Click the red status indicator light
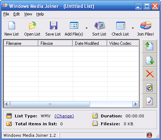Image resolution: width=161 pixels, height=140 pixels. point(150,135)
